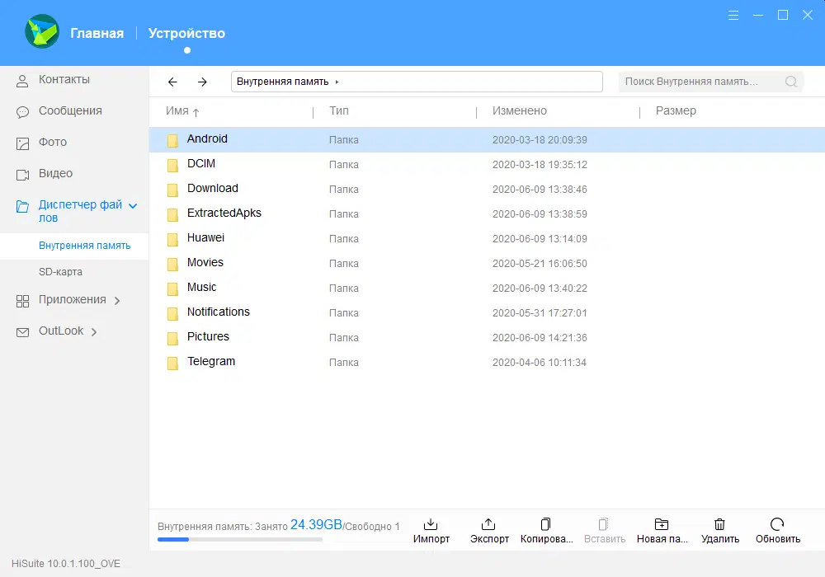Sort by the Изменено column header

click(x=519, y=111)
